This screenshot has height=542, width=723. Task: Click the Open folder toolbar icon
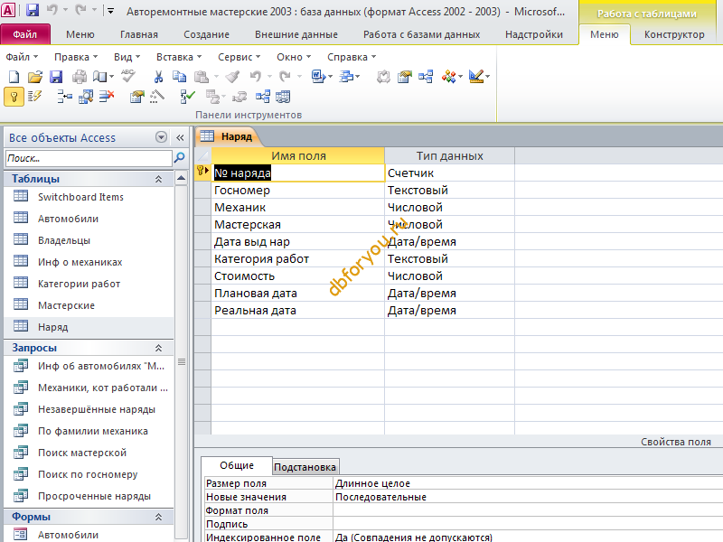point(35,77)
